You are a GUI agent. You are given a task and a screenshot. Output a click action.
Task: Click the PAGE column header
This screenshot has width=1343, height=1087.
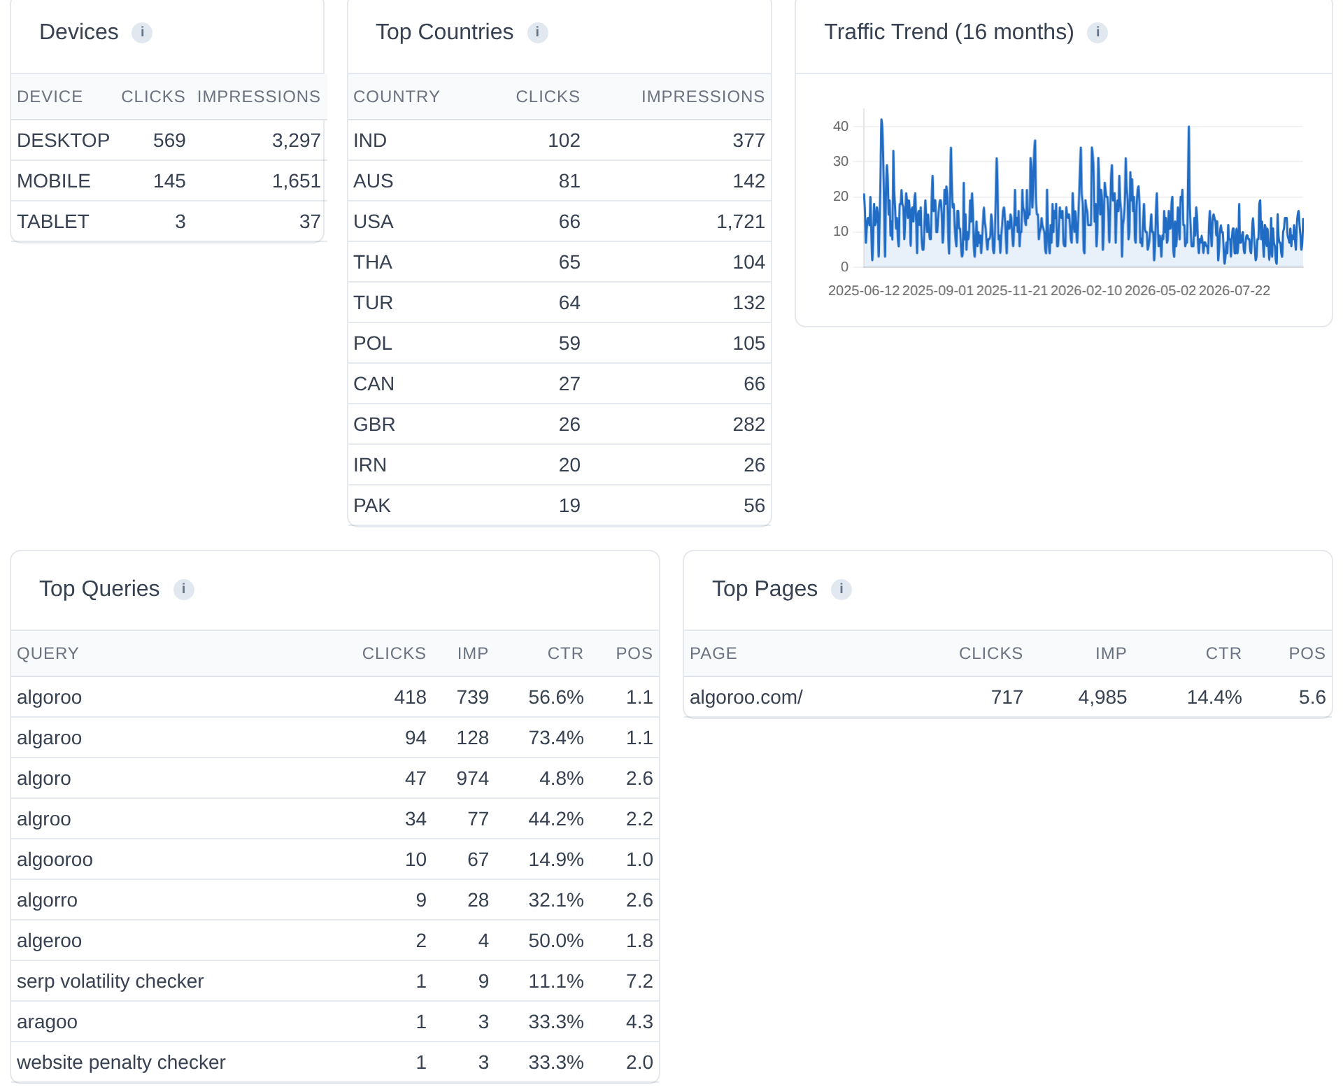coord(713,653)
